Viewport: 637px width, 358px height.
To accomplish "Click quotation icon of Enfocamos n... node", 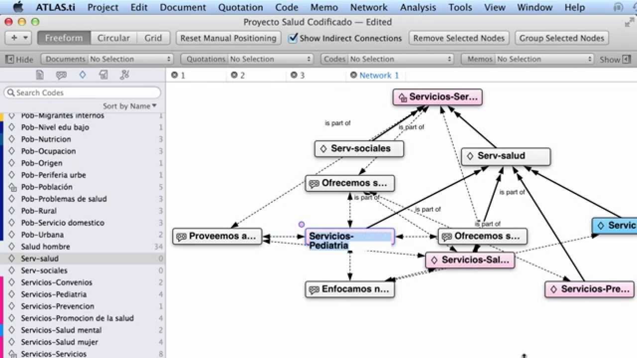I will tap(314, 289).
